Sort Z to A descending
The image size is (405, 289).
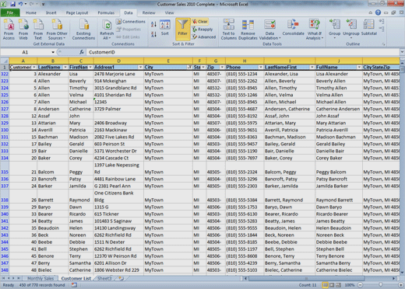click(153, 34)
